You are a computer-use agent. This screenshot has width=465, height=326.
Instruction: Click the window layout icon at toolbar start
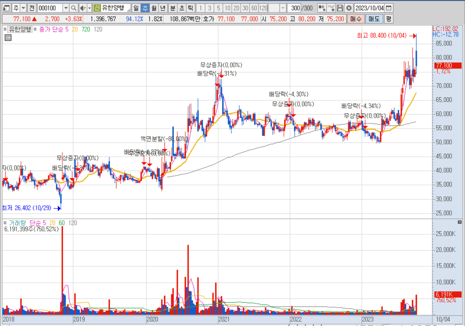[6, 8]
